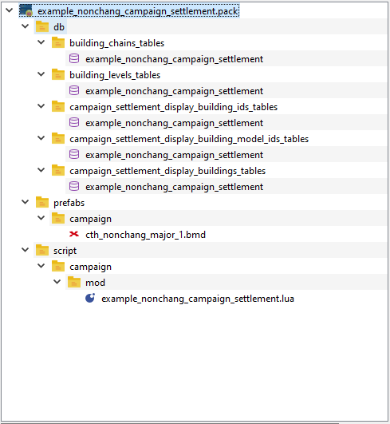The image size is (390, 424).
Task: Click the Lua script file icon
Action: pos(90,298)
